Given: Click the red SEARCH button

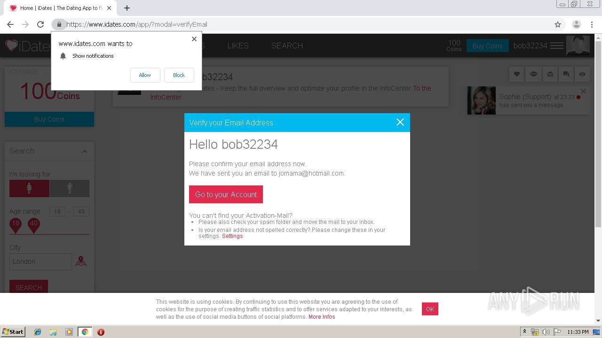Looking at the screenshot, I should (x=29, y=287).
